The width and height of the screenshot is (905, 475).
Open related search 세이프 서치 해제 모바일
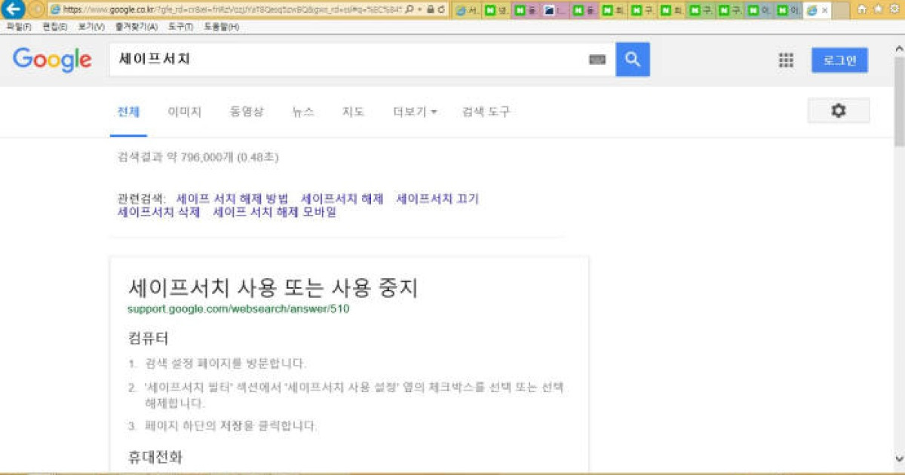tap(275, 213)
